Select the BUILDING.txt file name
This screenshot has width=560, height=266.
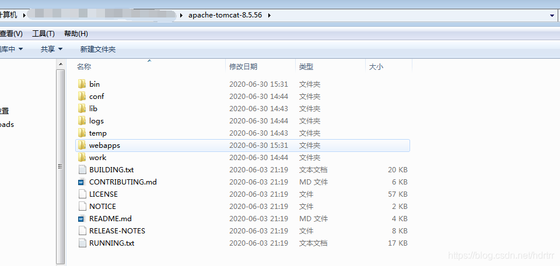(111, 170)
